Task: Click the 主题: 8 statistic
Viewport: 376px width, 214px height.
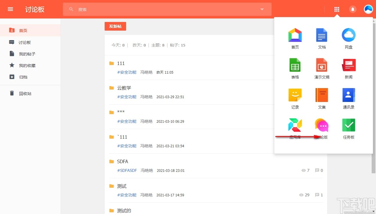Action: [x=158, y=45]
